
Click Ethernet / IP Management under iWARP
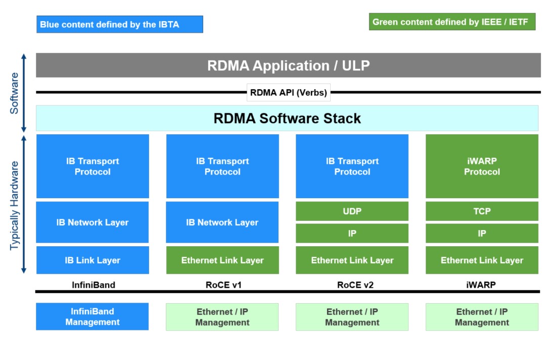482,317
